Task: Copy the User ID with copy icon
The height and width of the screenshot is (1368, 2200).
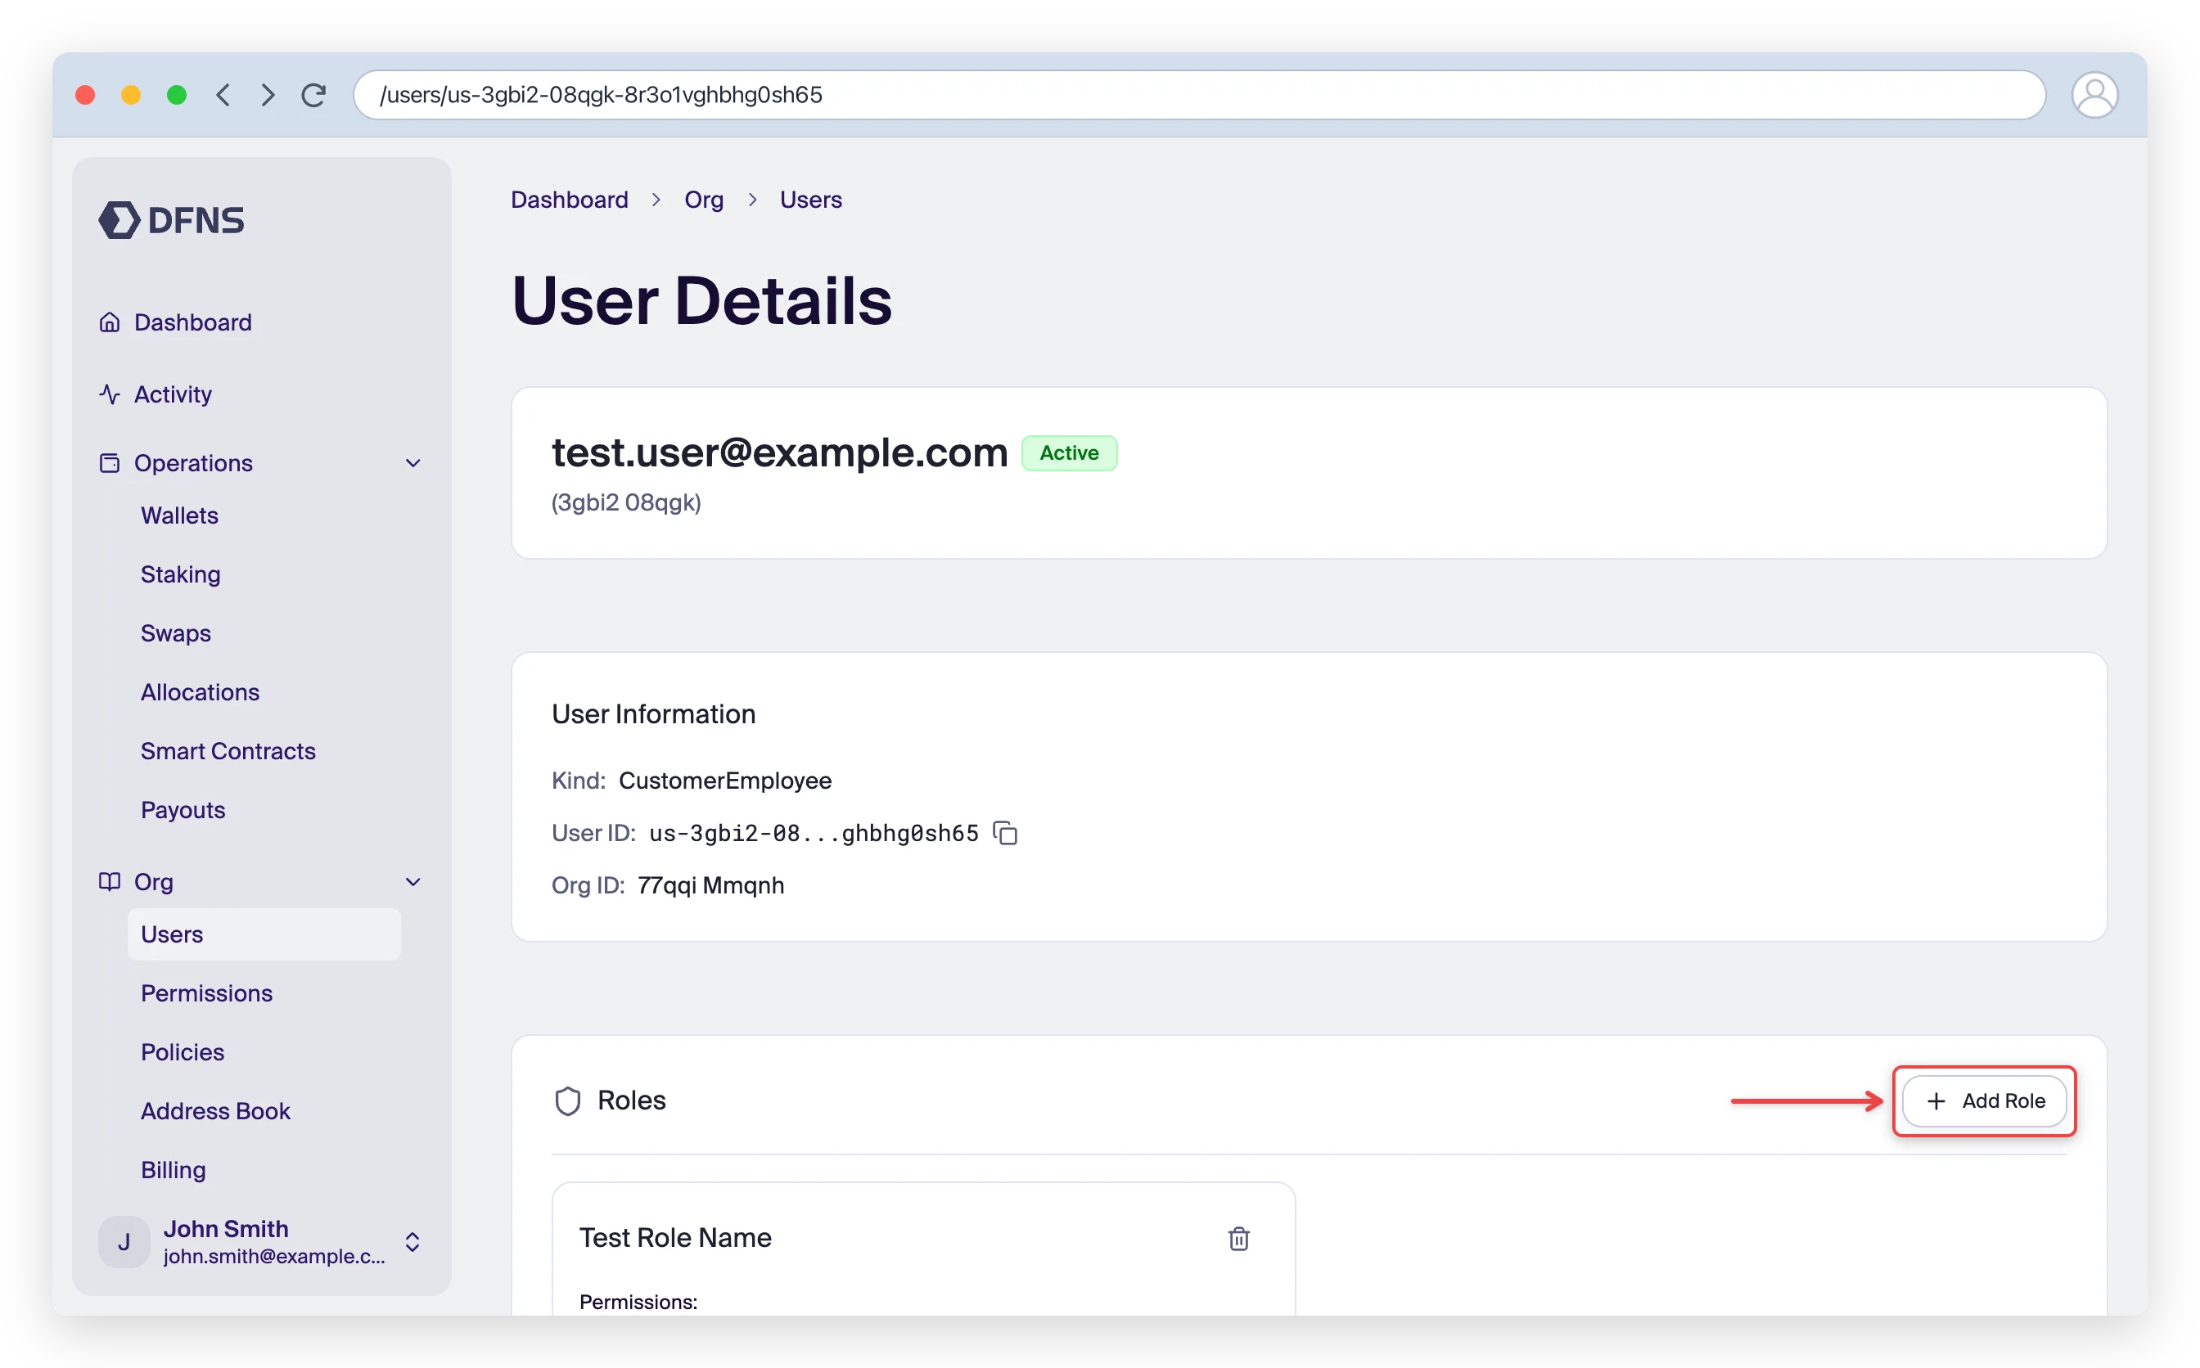Action: point(1005,832)
